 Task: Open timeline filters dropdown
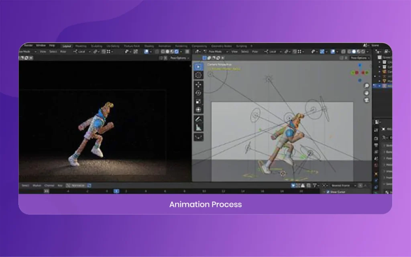click(316, 186)
